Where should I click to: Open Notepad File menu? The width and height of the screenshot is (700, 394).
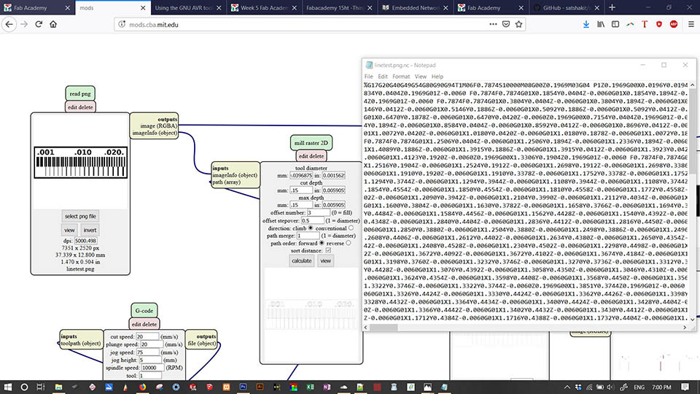point(368,77)
